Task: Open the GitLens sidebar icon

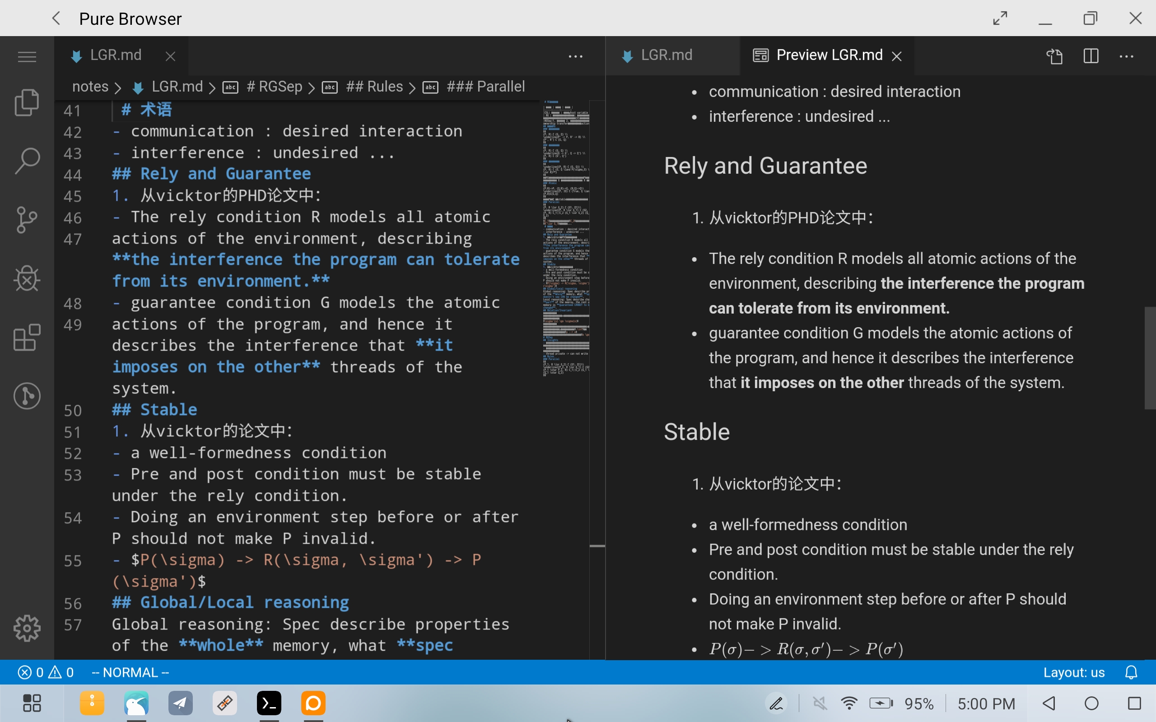Action: coord(27,395)
